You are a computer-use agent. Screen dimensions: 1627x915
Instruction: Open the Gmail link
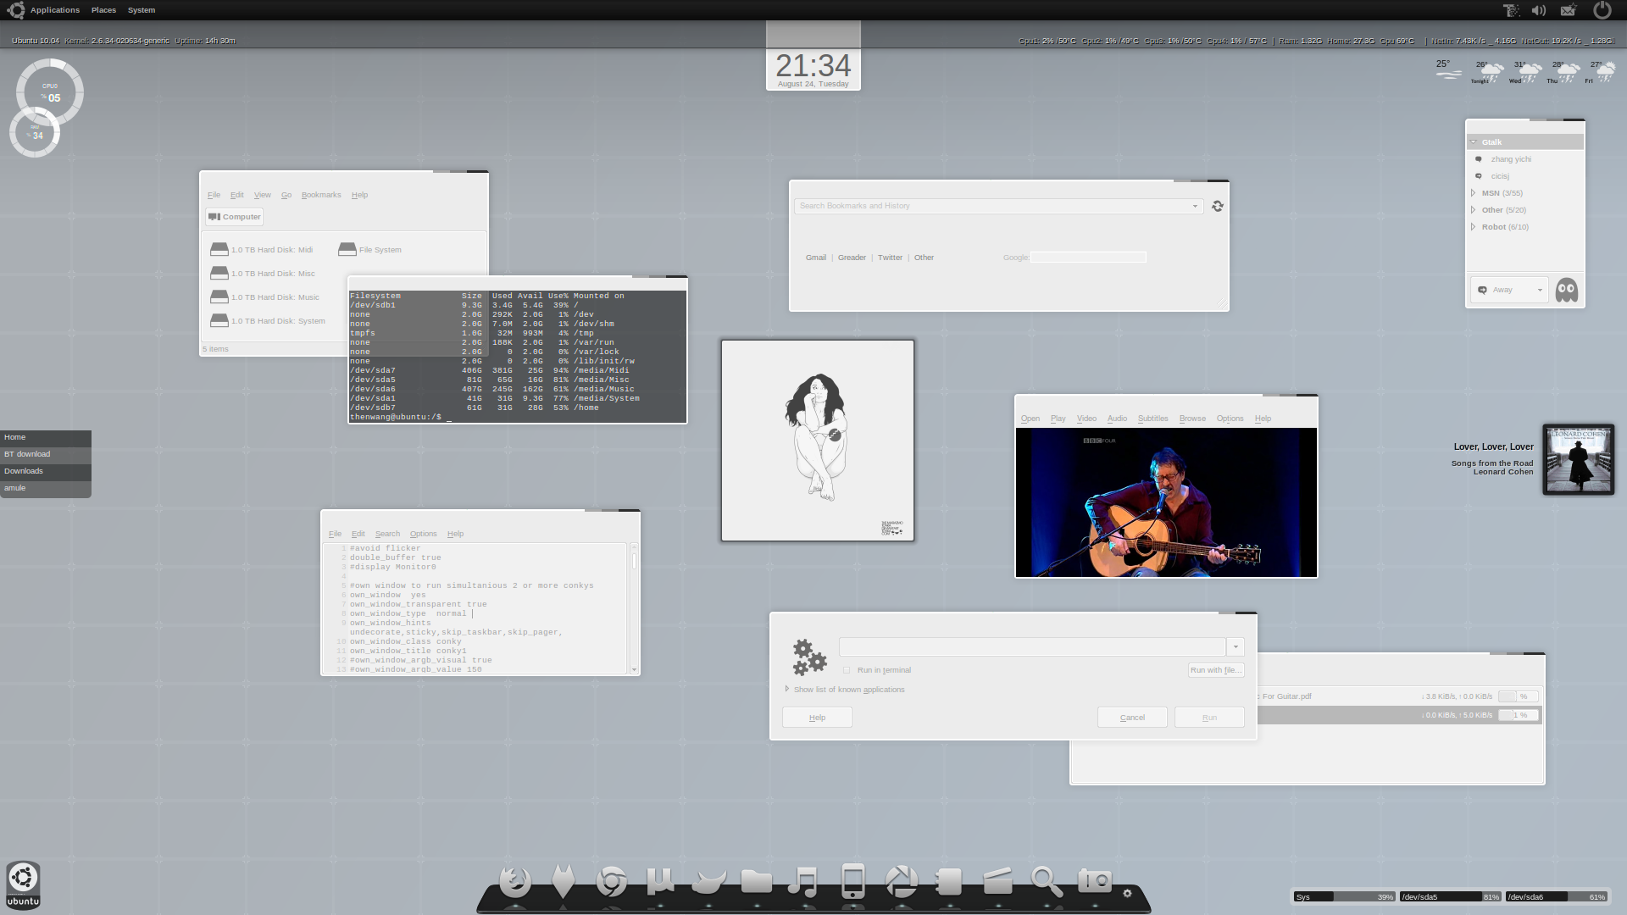815,258
